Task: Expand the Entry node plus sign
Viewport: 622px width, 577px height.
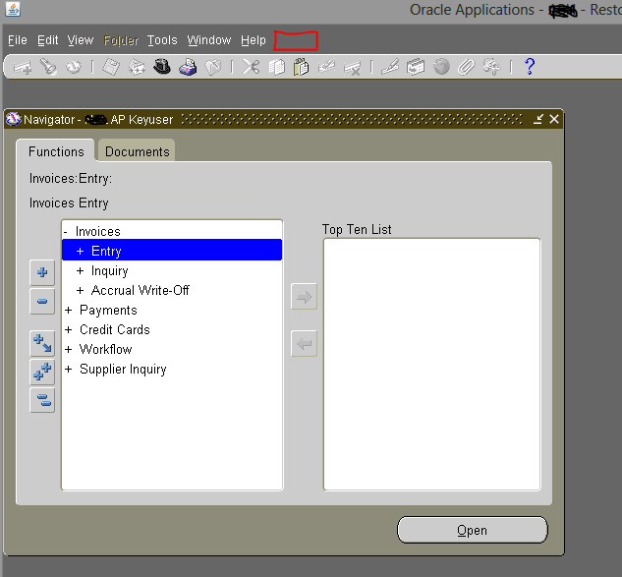Action: pyautogui.click(x=81, y=252)
